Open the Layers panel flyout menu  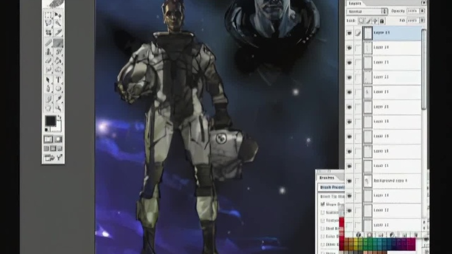coord(423,2)
